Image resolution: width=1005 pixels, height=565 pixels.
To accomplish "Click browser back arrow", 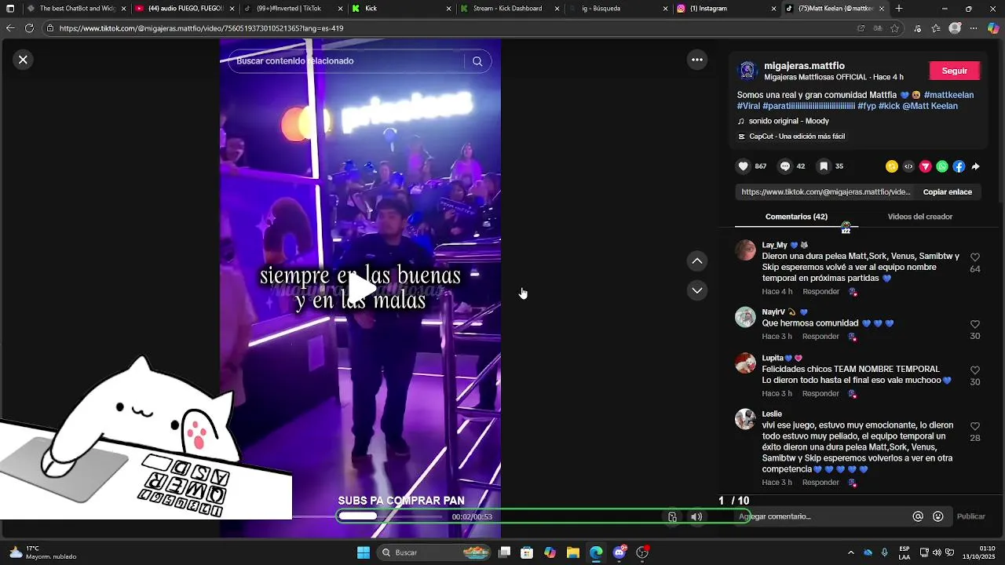I will [10, 28].
